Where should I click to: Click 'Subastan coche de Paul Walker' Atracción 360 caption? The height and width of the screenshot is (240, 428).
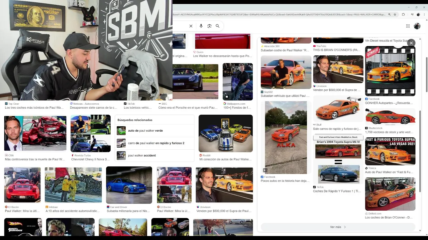[285, 50]
